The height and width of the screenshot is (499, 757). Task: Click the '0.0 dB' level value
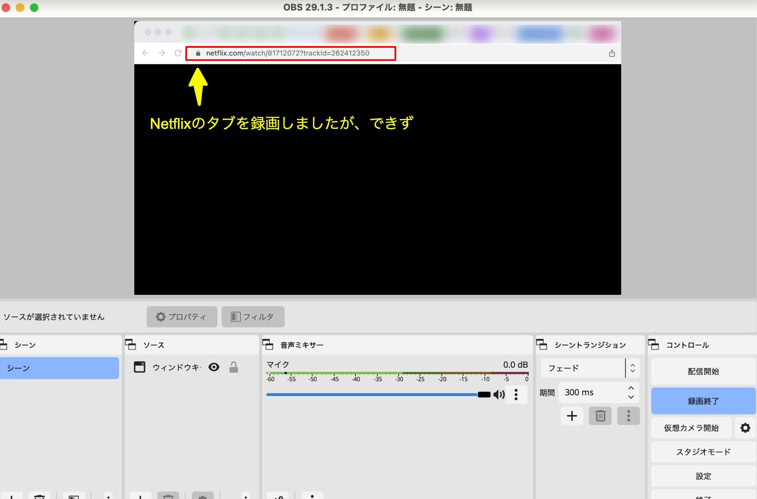[x=515, y=364]
